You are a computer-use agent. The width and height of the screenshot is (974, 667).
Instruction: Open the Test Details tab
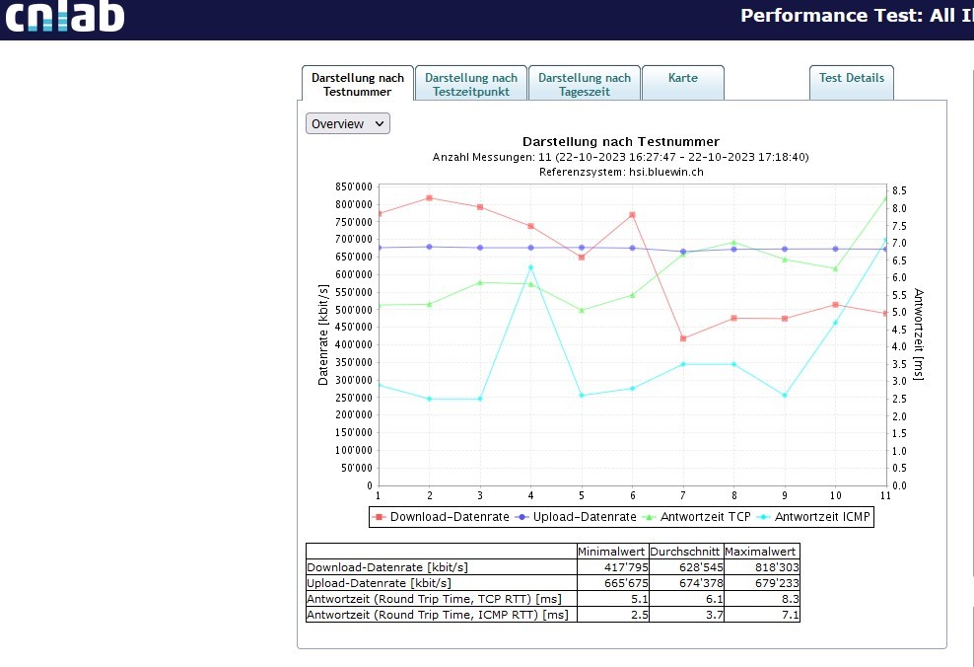coord(851,78)
